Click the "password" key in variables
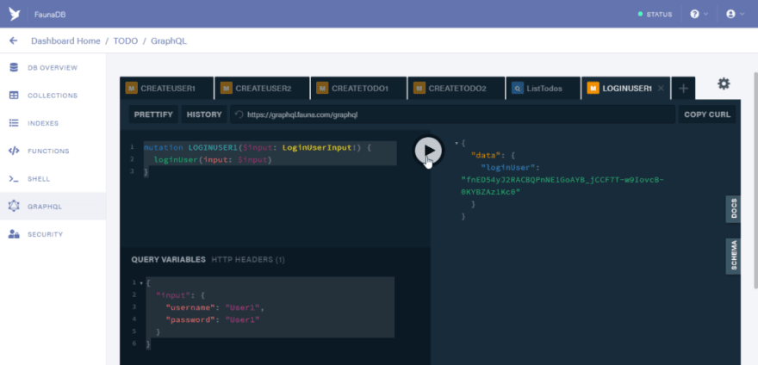Screen dimensions: 758x365 click(x=190, y=319)
